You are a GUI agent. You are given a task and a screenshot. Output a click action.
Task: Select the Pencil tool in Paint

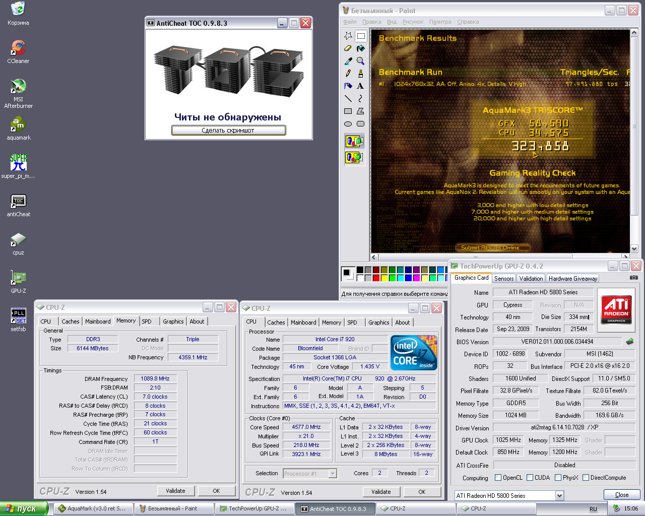[x=348, y=74]
